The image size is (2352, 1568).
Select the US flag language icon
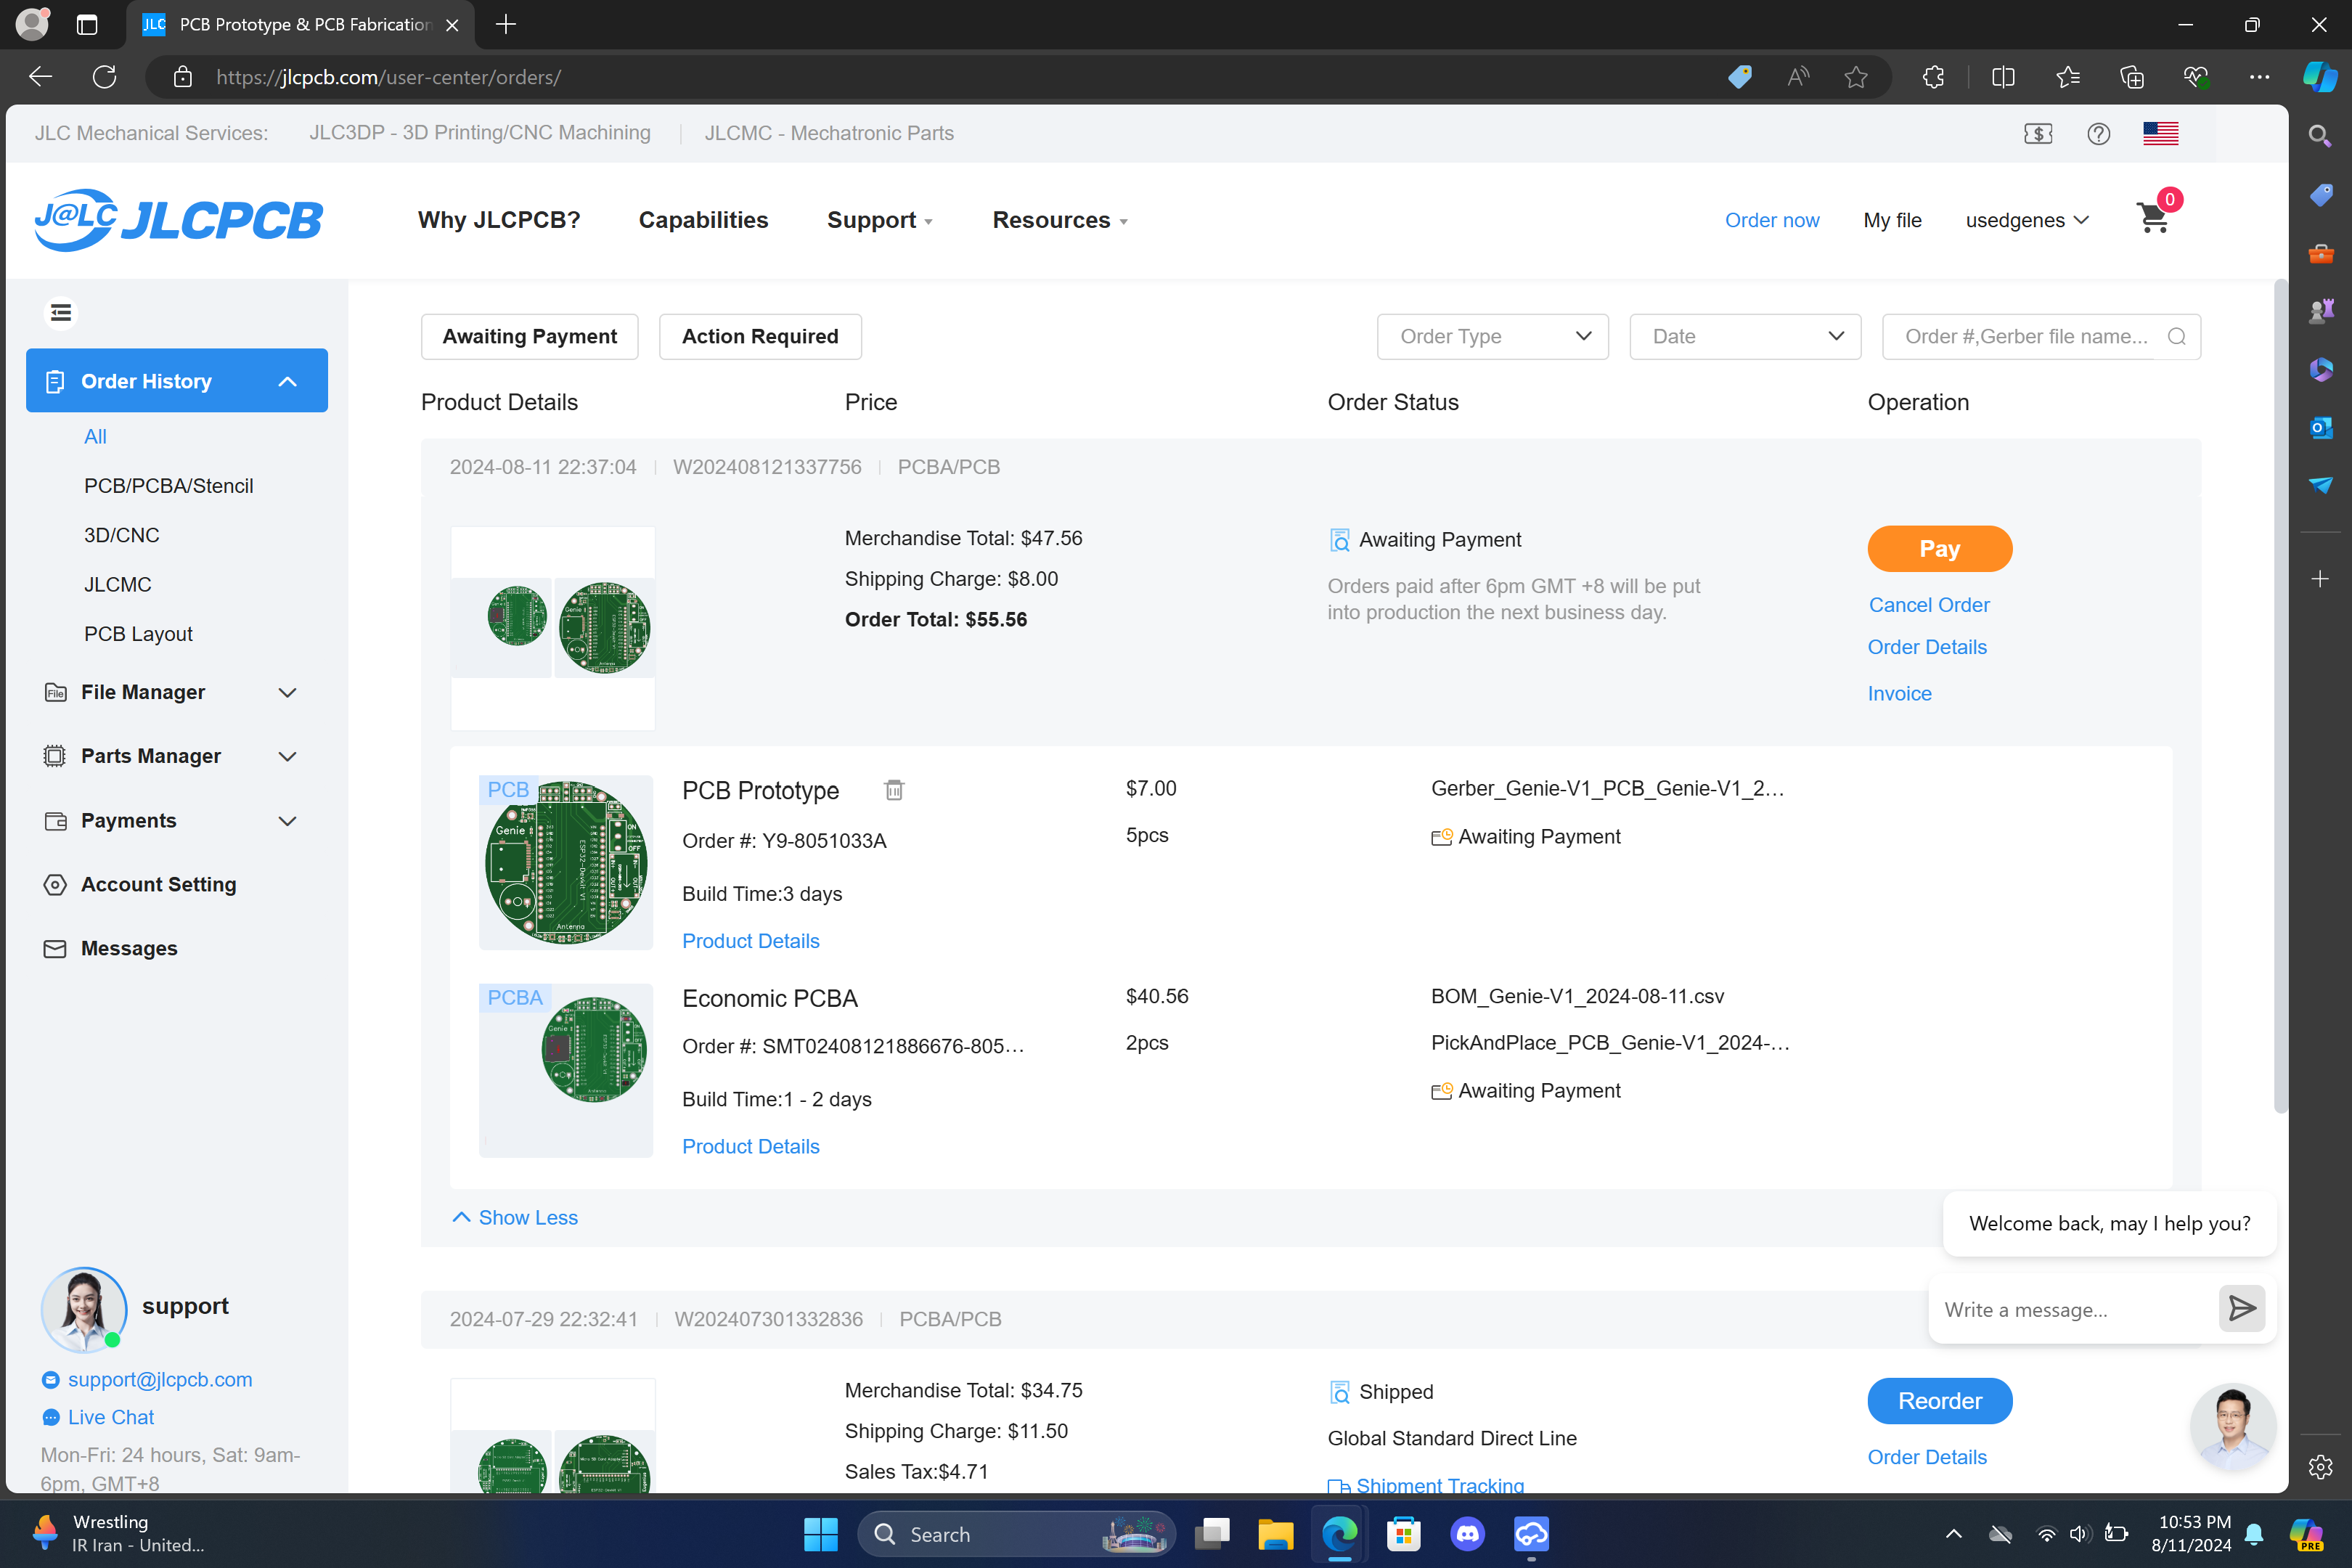pyautogui.click(x=2160, y=133)
